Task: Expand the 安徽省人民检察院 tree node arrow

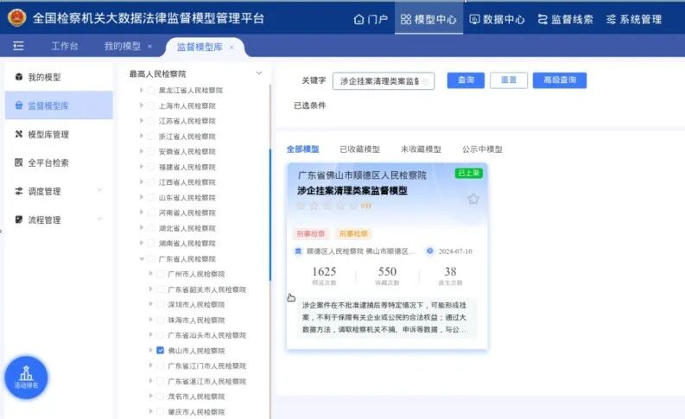Action: point(142,151)
